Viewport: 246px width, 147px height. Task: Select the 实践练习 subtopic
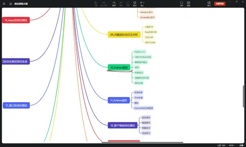point(146,133)
